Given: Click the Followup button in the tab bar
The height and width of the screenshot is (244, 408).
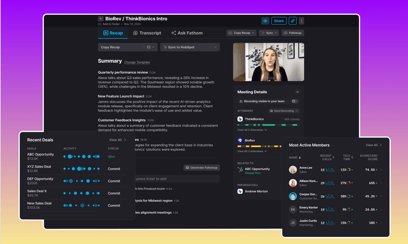Looking at the screenshot, I should 293,33.
